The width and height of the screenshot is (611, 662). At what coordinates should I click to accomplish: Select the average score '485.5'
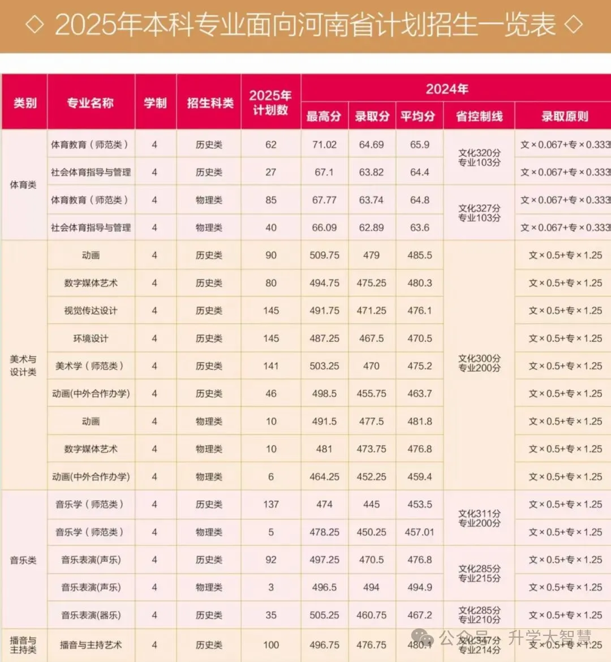pos(420,255)
